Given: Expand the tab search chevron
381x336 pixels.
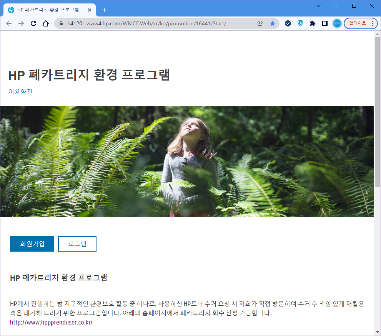Looking at the screenshot, I should pyautogui.click(x=319, y=6).
